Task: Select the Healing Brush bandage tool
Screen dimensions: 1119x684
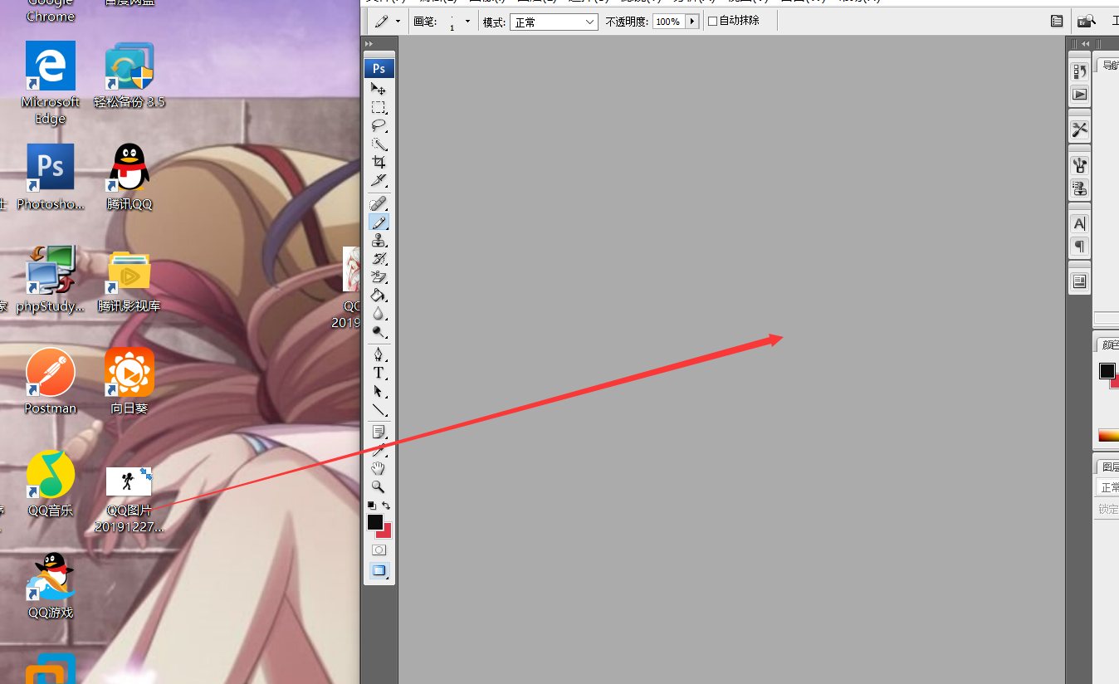Action: 379,203
